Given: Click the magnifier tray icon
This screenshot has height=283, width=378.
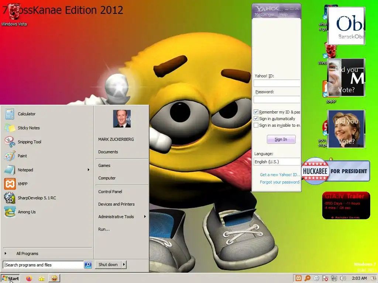Looking at the screenshot, I should click(x=307, y=279).
